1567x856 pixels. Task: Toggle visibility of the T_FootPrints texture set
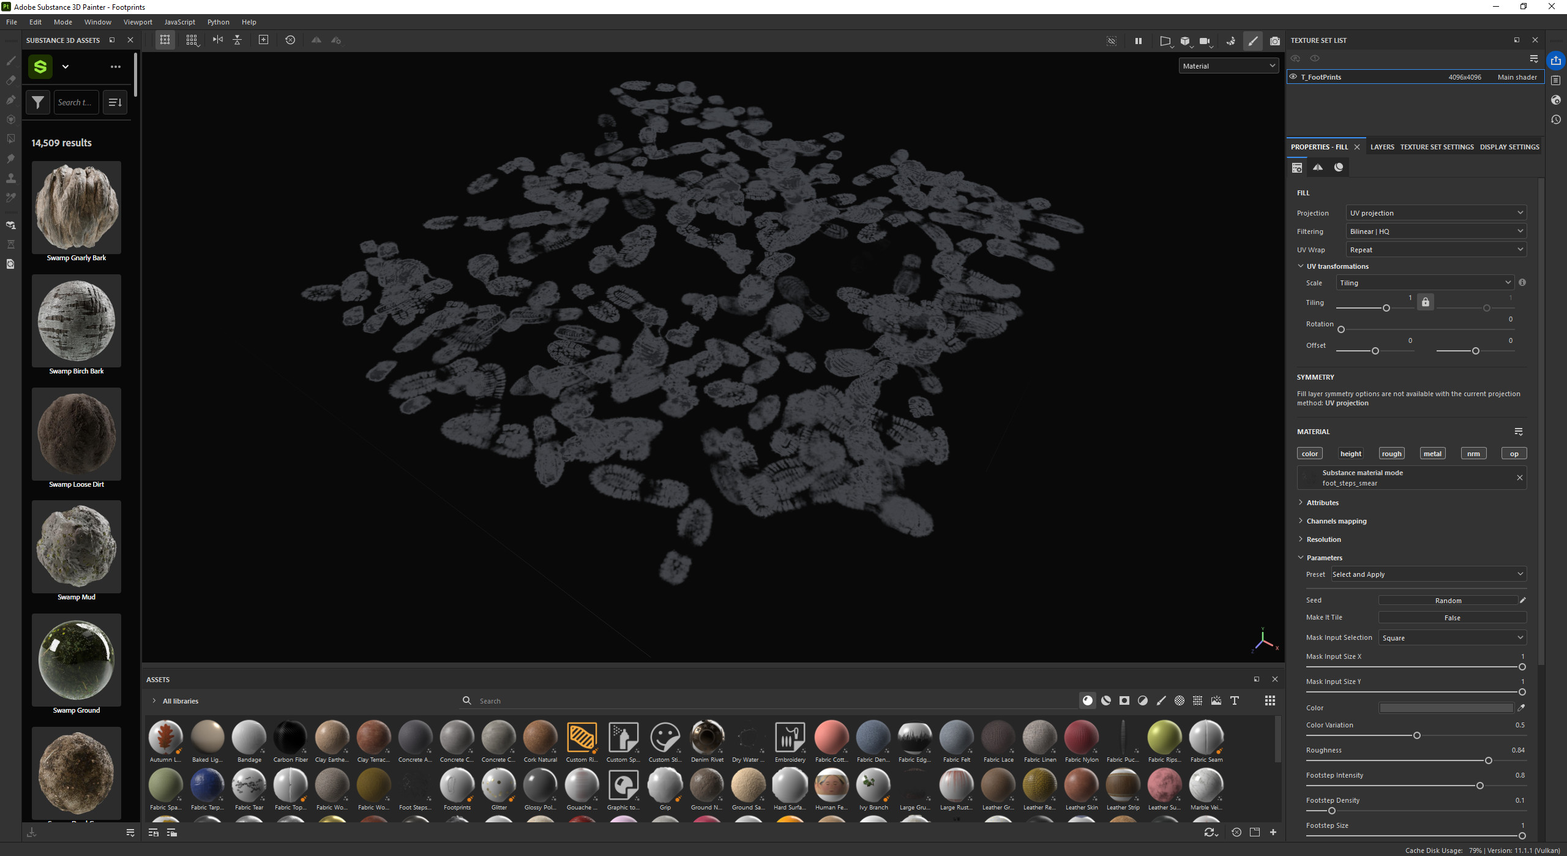pyautogui.click(x=1294, y=77)
